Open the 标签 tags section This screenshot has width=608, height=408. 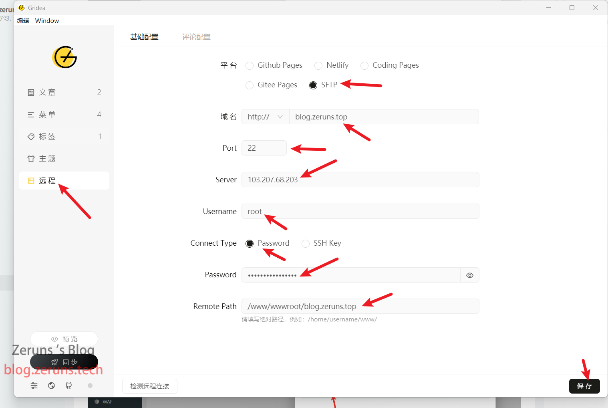(64, 136)
